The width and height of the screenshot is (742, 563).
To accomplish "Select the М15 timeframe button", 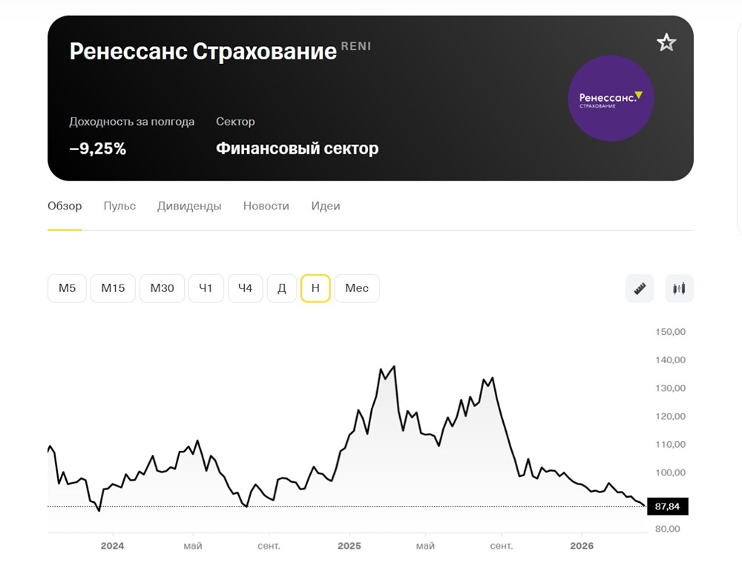I will [112, 288].
